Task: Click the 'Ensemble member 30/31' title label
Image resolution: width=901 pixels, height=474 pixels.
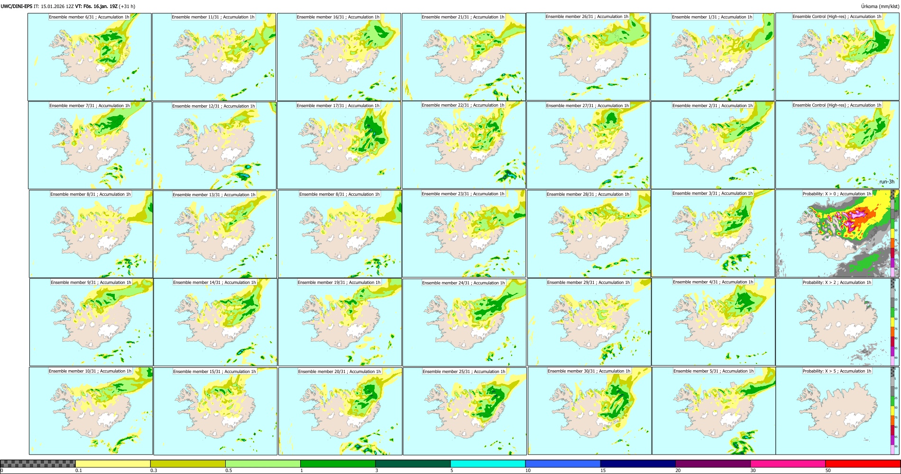Action: click(x=589, y=371)
